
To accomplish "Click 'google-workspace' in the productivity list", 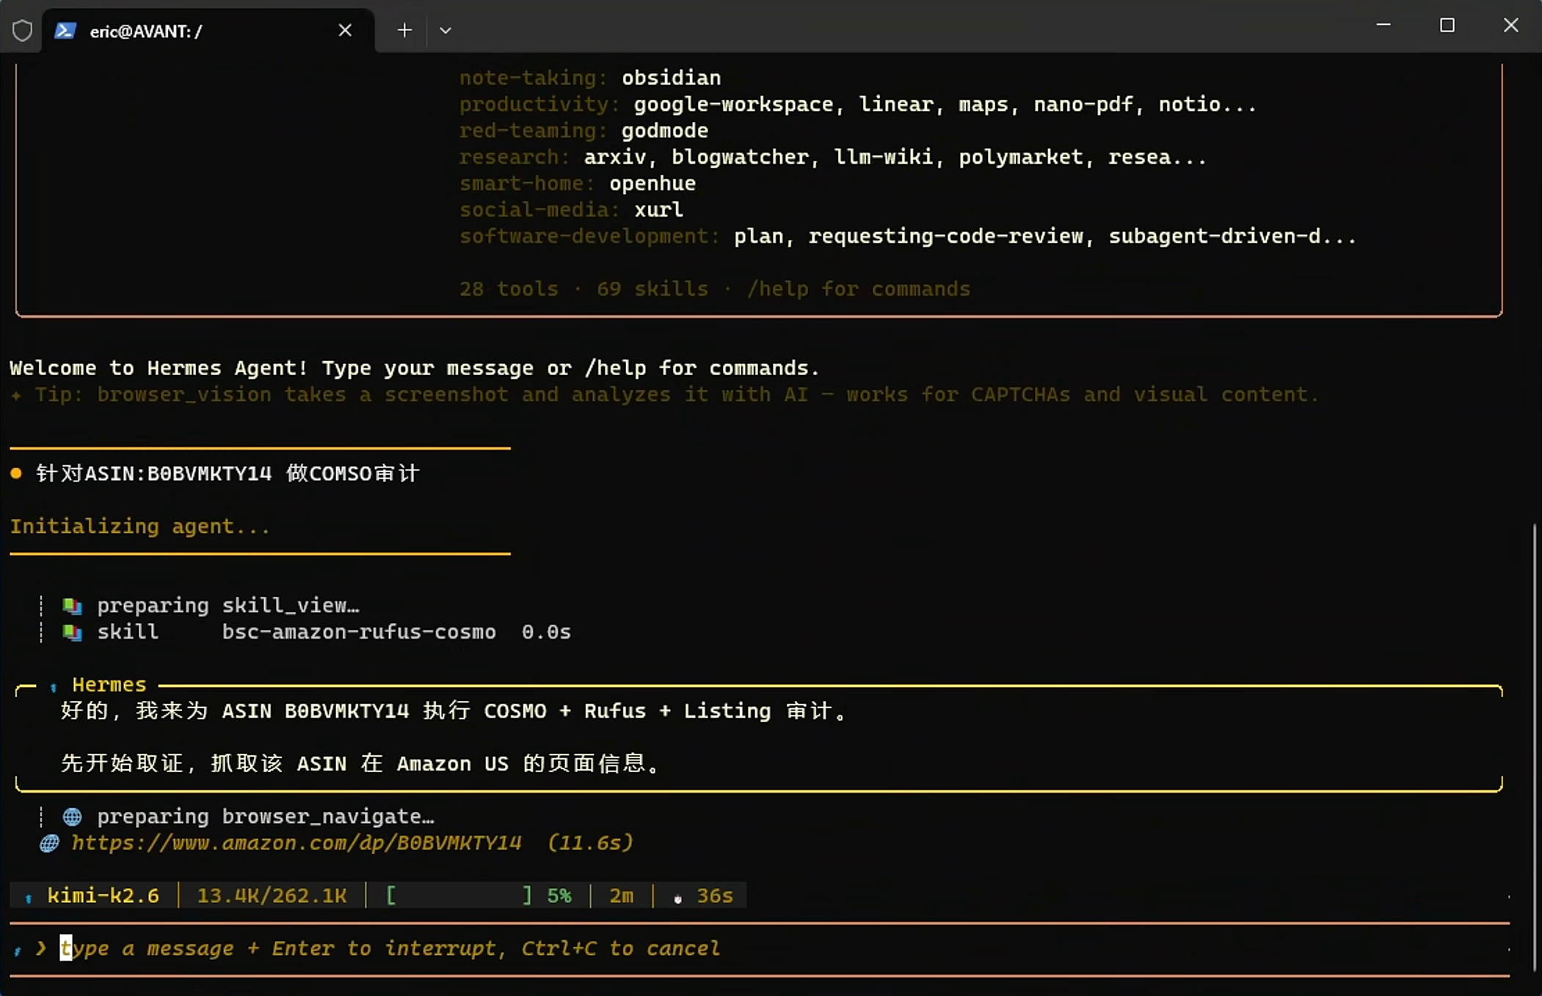I will pyautogui.click(x=734, y=104).
